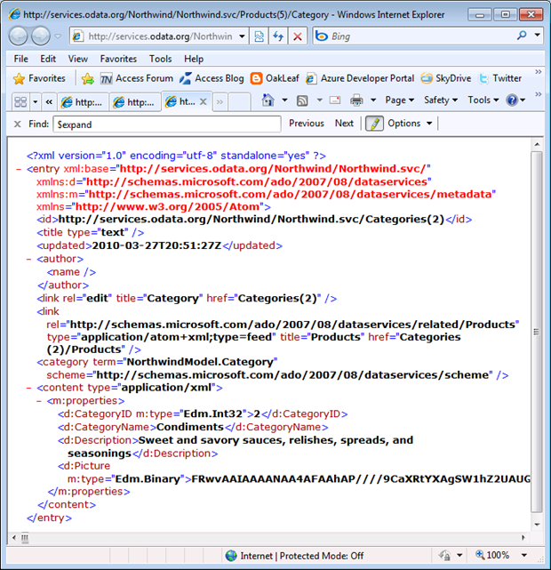
Task: Collapse the m:properties XML node
Action: tap(39, 401)
